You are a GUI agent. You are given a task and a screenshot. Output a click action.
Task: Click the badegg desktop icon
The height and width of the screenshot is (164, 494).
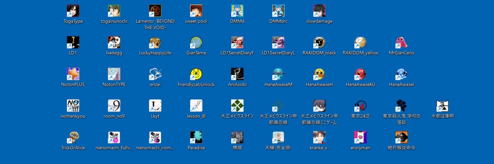(114, 42)
